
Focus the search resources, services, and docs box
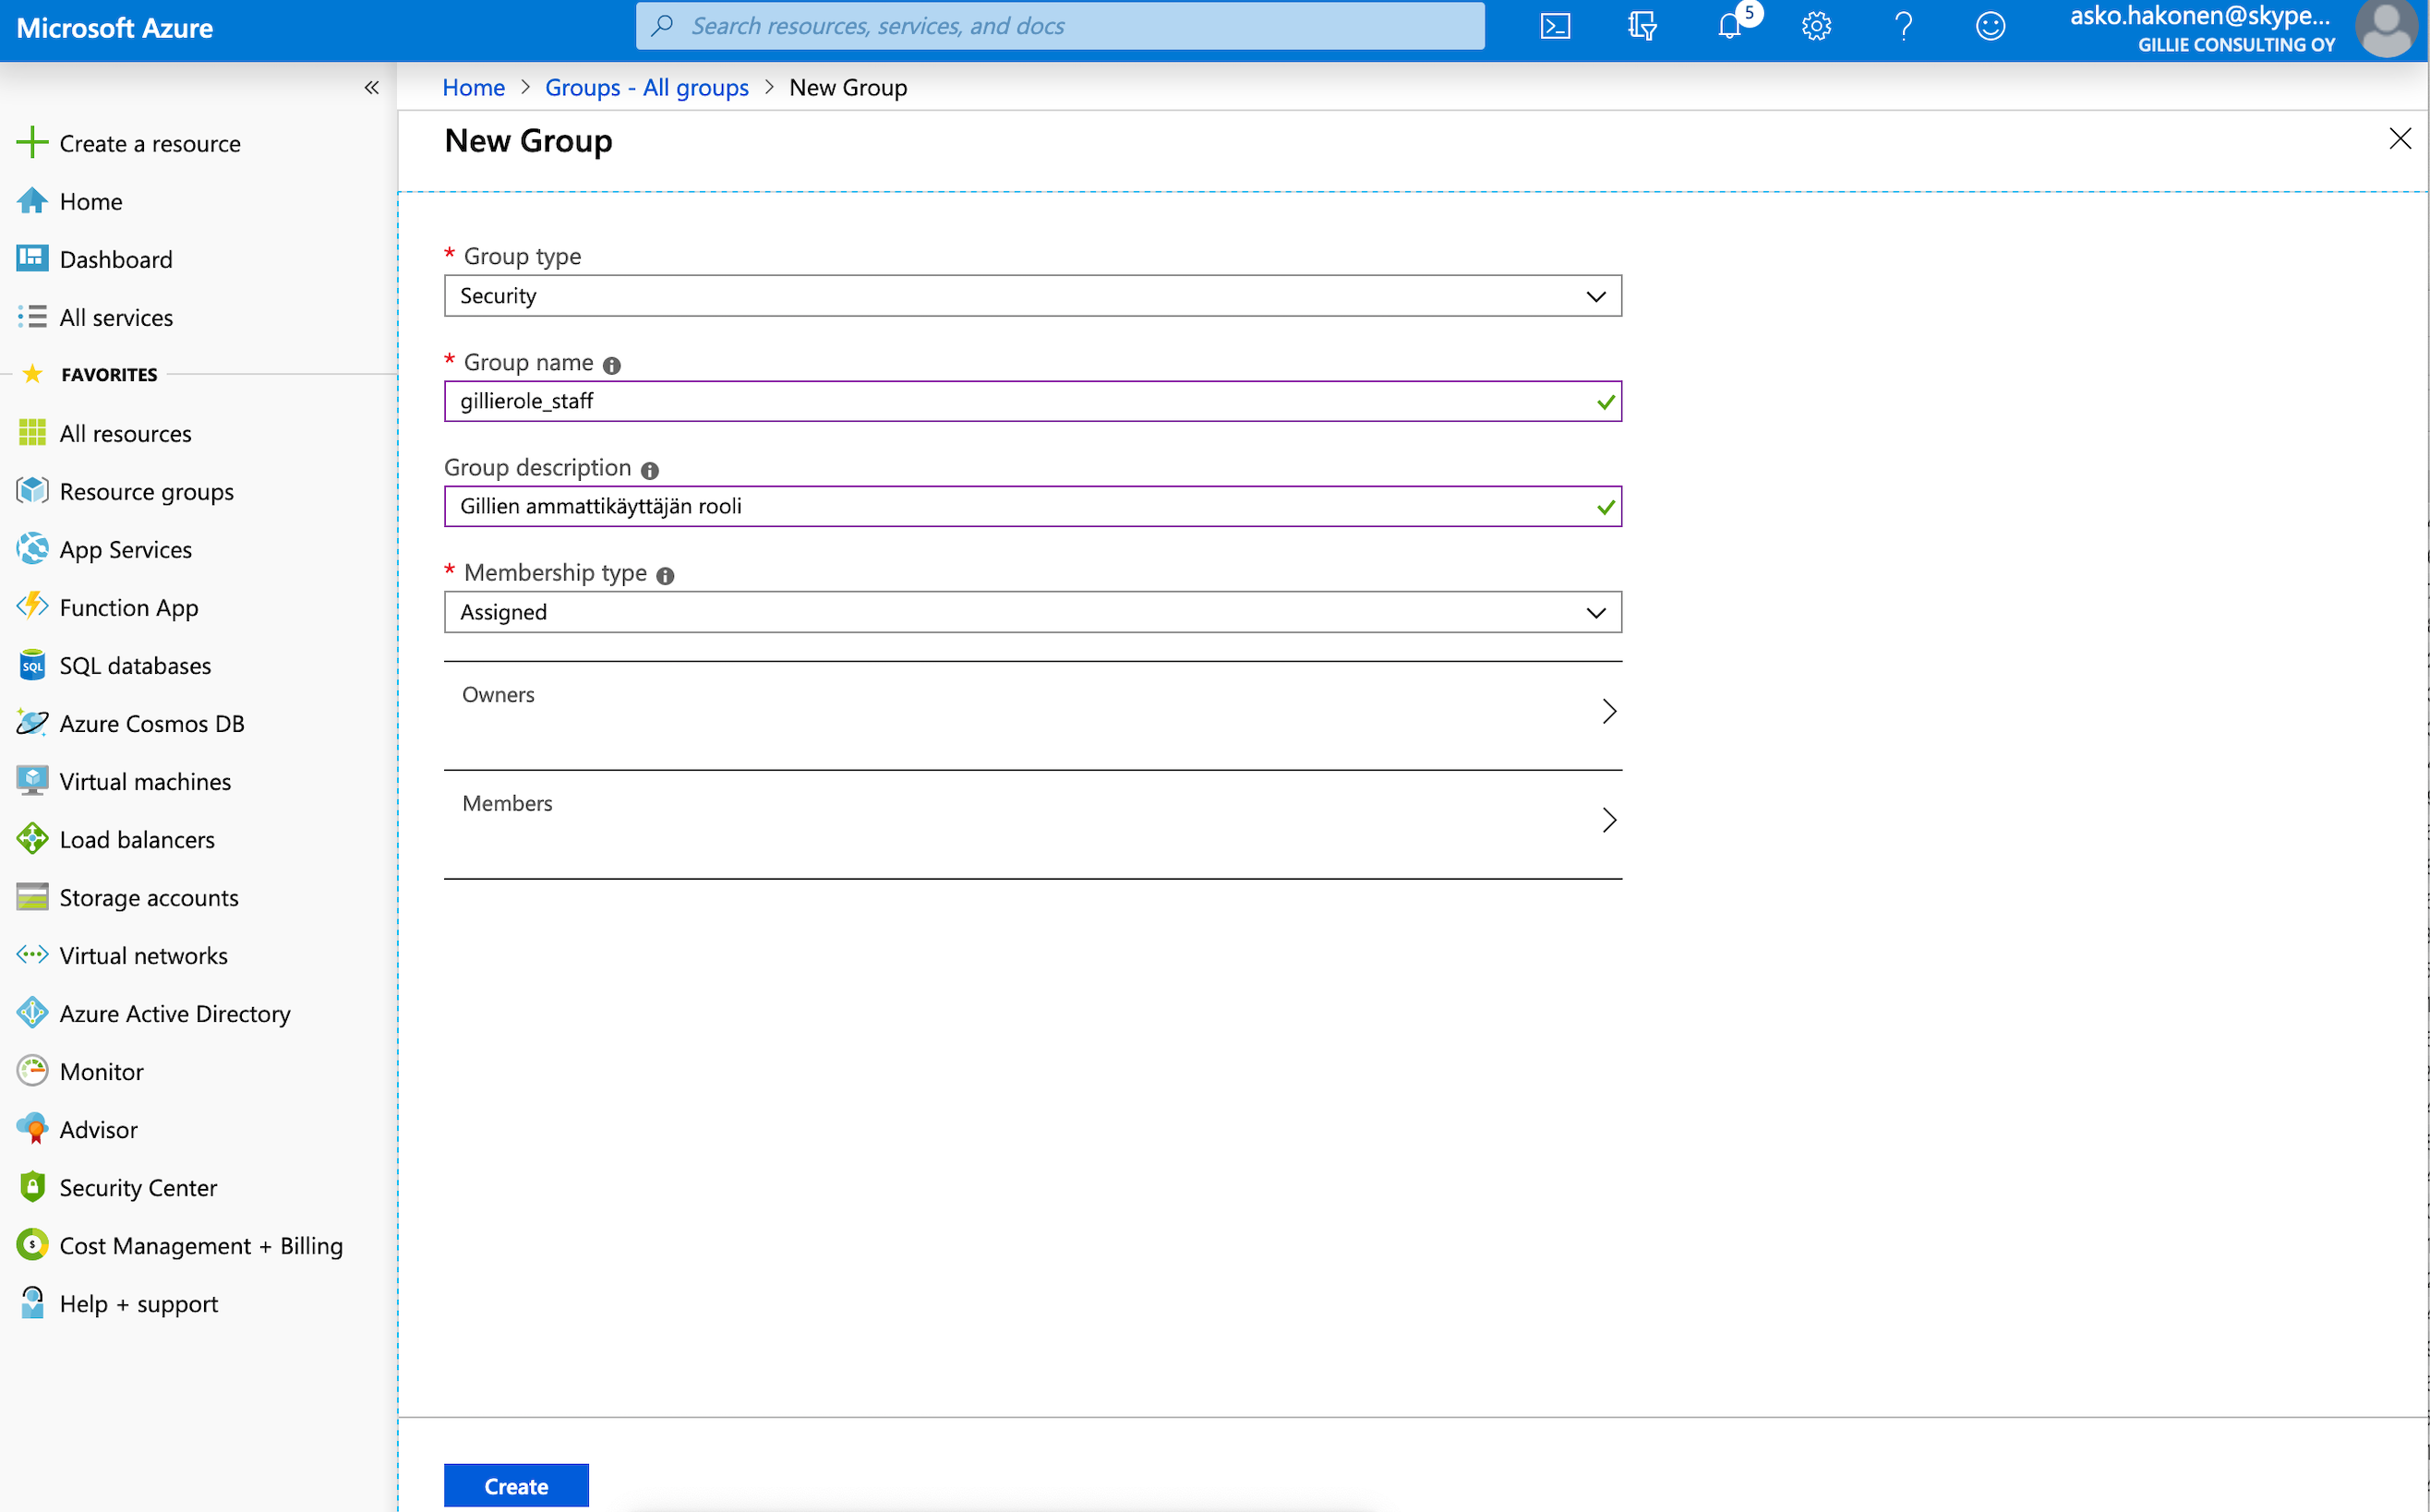[1060, 26]
